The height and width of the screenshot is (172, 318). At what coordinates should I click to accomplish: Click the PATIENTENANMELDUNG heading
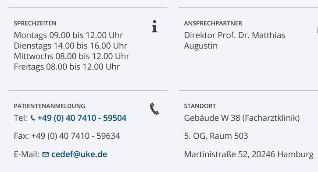(50, 106)
